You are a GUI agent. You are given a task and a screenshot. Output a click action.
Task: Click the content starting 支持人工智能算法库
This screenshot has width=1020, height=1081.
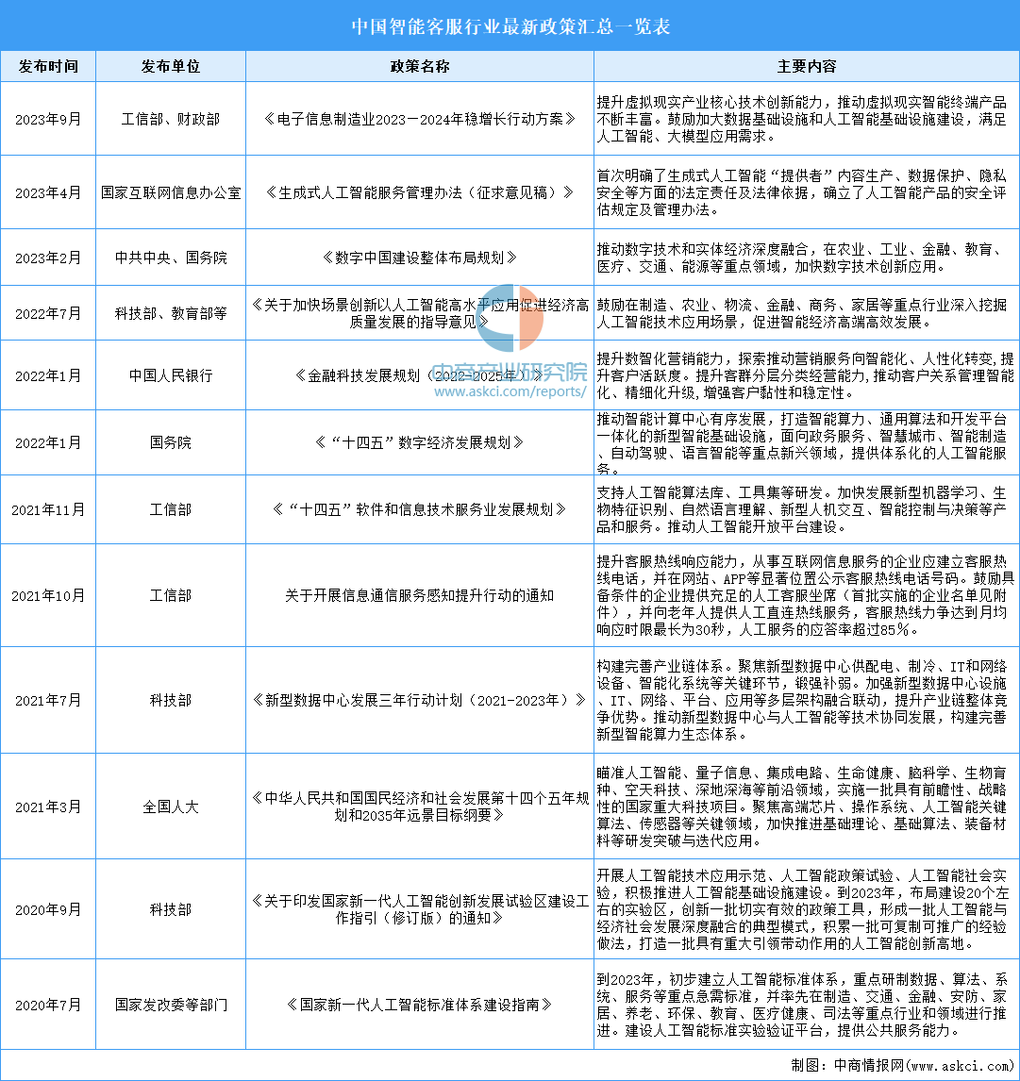(x=802, y=509)
